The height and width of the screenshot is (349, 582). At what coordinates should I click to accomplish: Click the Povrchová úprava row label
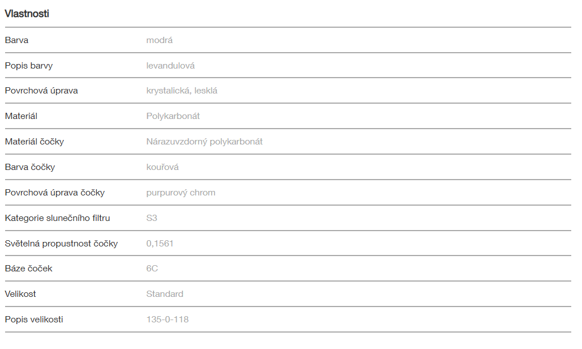pos(41,91)
